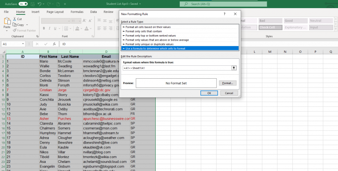Screen dimensions: 338x171
Task: Click the fx Insert Function icon
Action: tap(54, 44)
